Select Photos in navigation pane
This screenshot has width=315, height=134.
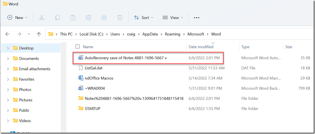25,90
